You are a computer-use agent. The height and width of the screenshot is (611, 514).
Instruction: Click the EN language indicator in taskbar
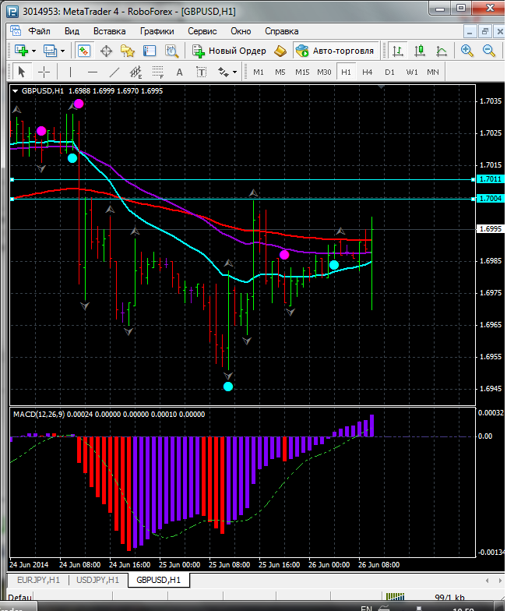pos(366,608)
